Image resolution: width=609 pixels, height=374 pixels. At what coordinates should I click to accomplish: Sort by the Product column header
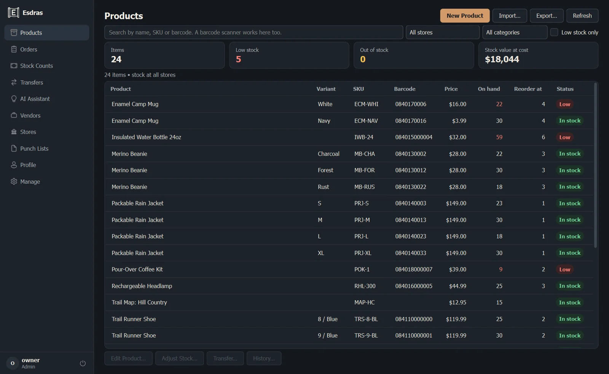click(121, 89)
